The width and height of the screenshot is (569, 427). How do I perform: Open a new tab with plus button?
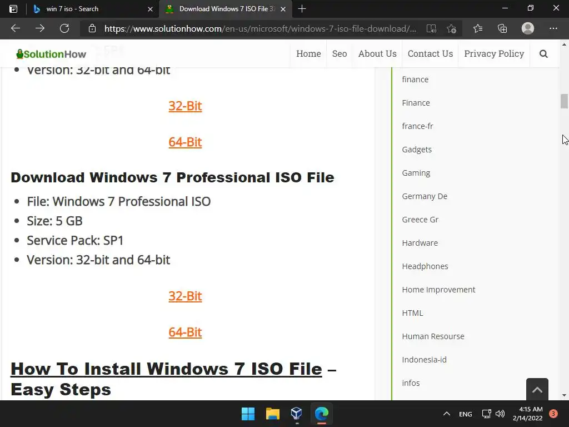[x=302, y=9]
